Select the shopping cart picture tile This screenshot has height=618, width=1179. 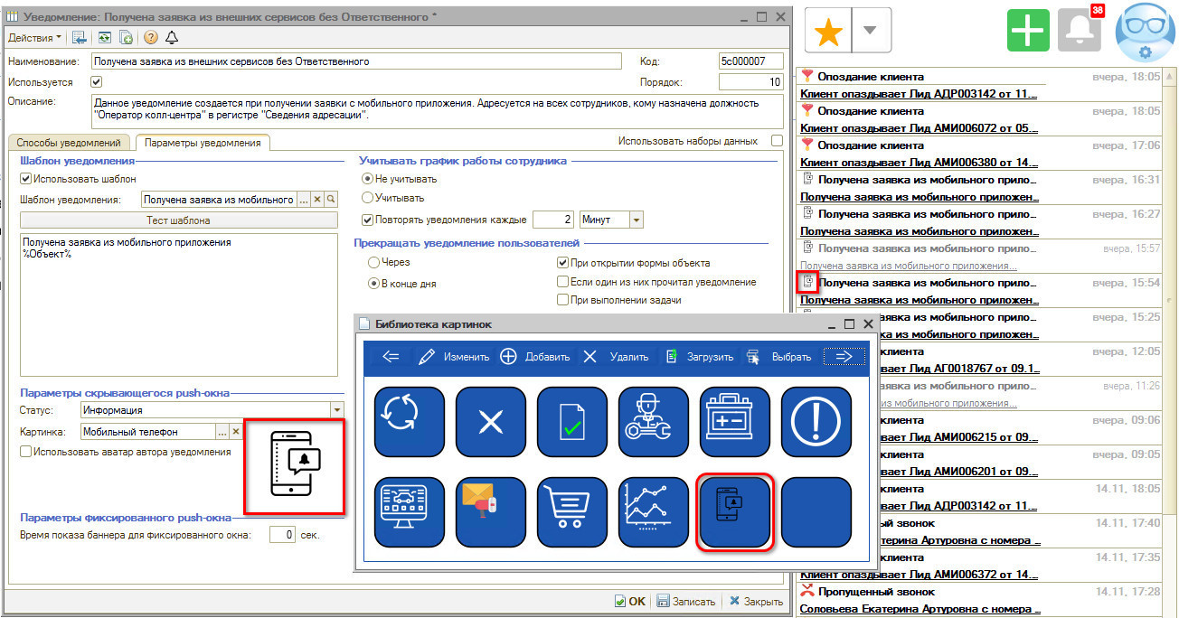tap(571, 512)
